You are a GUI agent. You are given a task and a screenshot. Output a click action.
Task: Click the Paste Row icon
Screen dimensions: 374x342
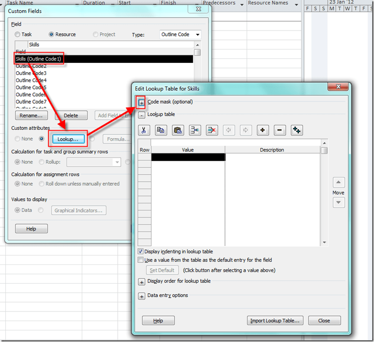coord(178,130)
